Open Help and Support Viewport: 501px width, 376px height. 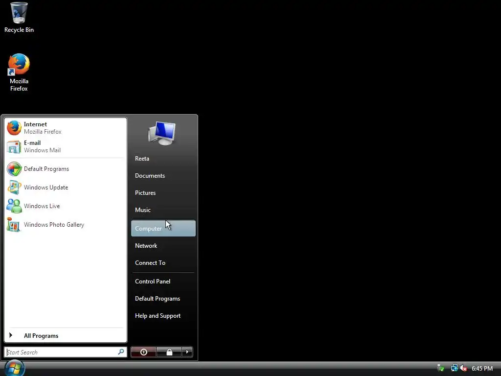pyautogui.click(x=163, y=316)
